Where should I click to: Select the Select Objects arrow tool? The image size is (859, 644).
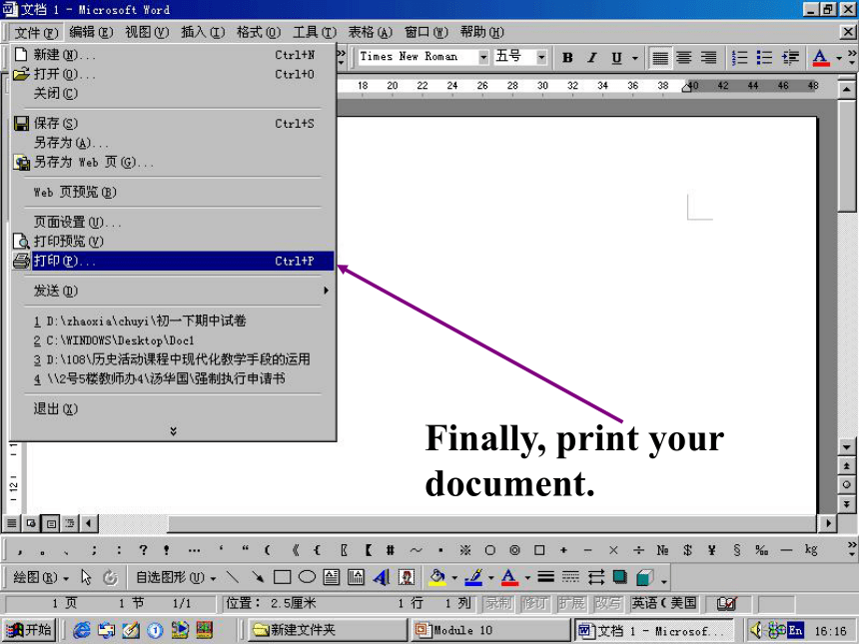click(86, 577)
